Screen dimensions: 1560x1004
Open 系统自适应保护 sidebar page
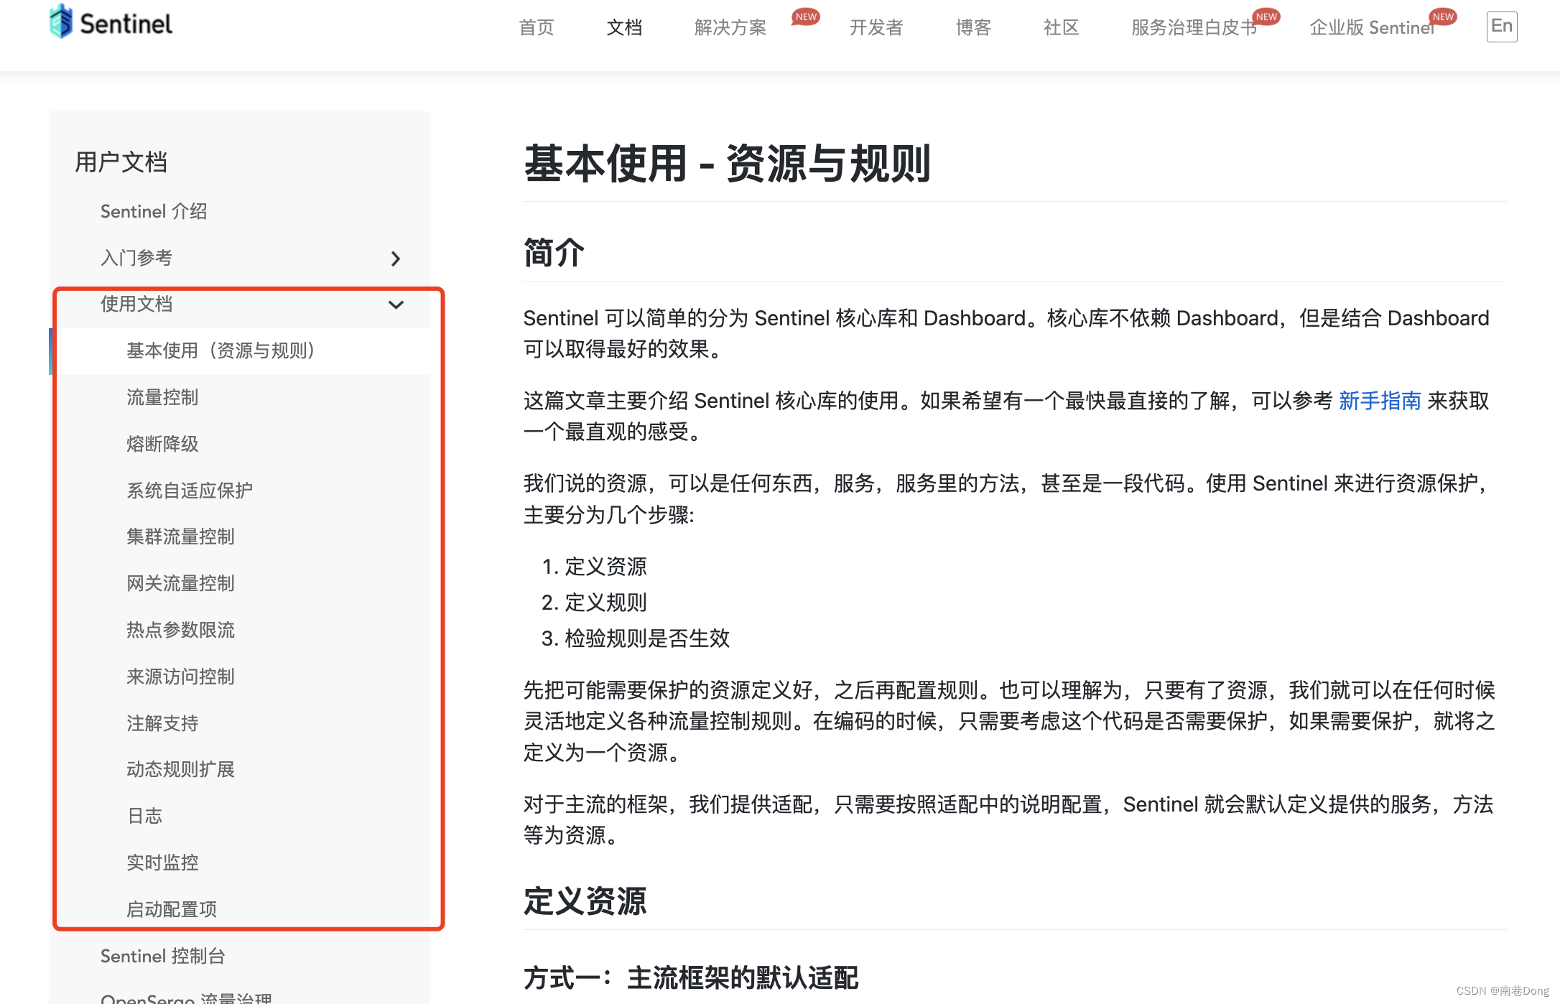[x=190, y=491]
